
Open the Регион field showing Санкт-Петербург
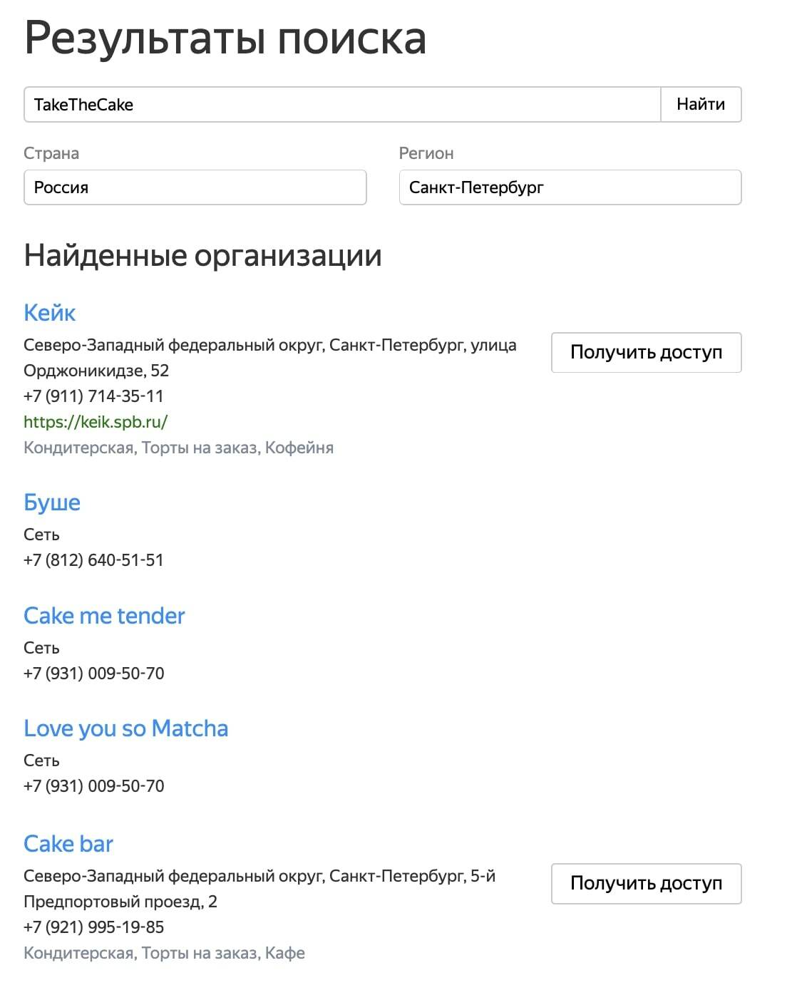click(570, 187)
